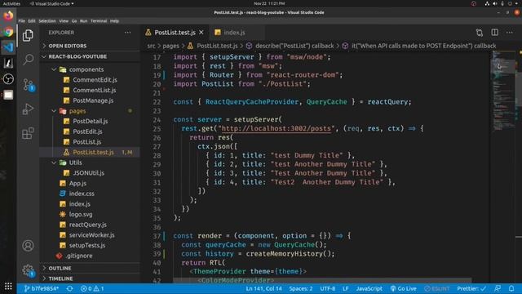Viewport: 522px width, 294px height.
Task: Open PostDetail.js in the explorer
Action: (x=91, y=122)
